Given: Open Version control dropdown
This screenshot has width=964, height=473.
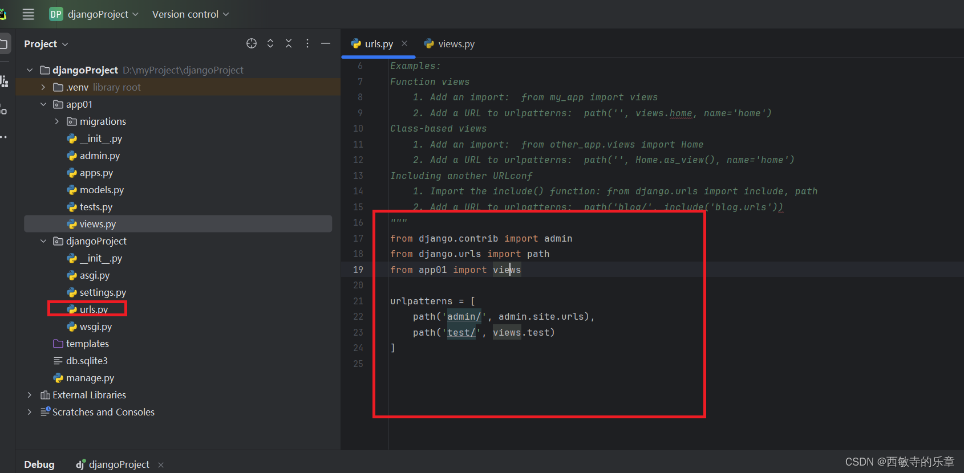Looking at the screenshot, I should pyautogui.click(x=191, y=14).
